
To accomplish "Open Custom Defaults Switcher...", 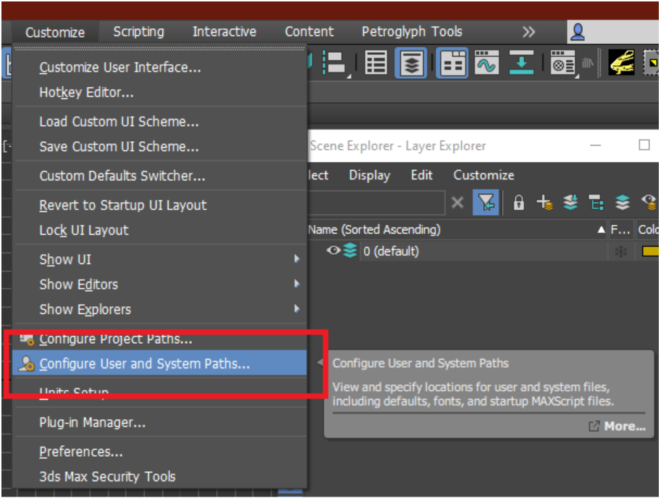I will coord(160,175).
